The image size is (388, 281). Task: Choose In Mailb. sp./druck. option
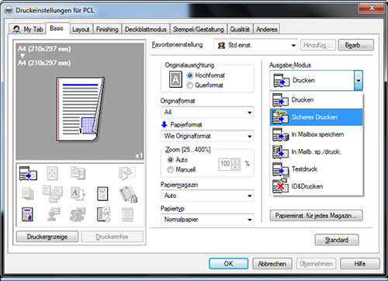(x=317, y=151)
